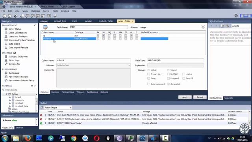Open Server Logs in Navigator
This screenshot has width=252, height=142.
click(x=14, y=60)
